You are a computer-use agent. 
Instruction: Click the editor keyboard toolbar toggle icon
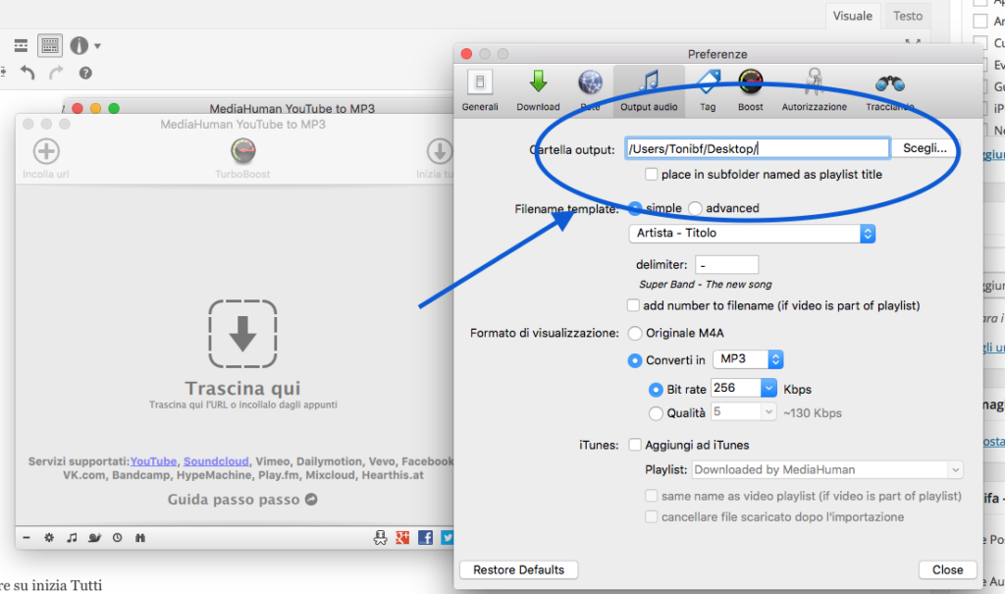49,45
